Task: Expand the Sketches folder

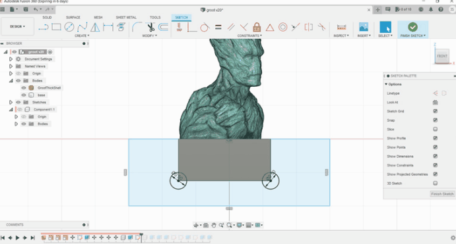Action: tap(11, 103)
